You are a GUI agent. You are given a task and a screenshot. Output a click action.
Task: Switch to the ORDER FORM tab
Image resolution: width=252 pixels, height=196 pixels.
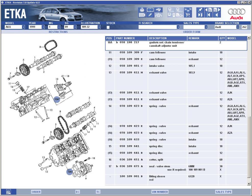(x=192, y=32)
